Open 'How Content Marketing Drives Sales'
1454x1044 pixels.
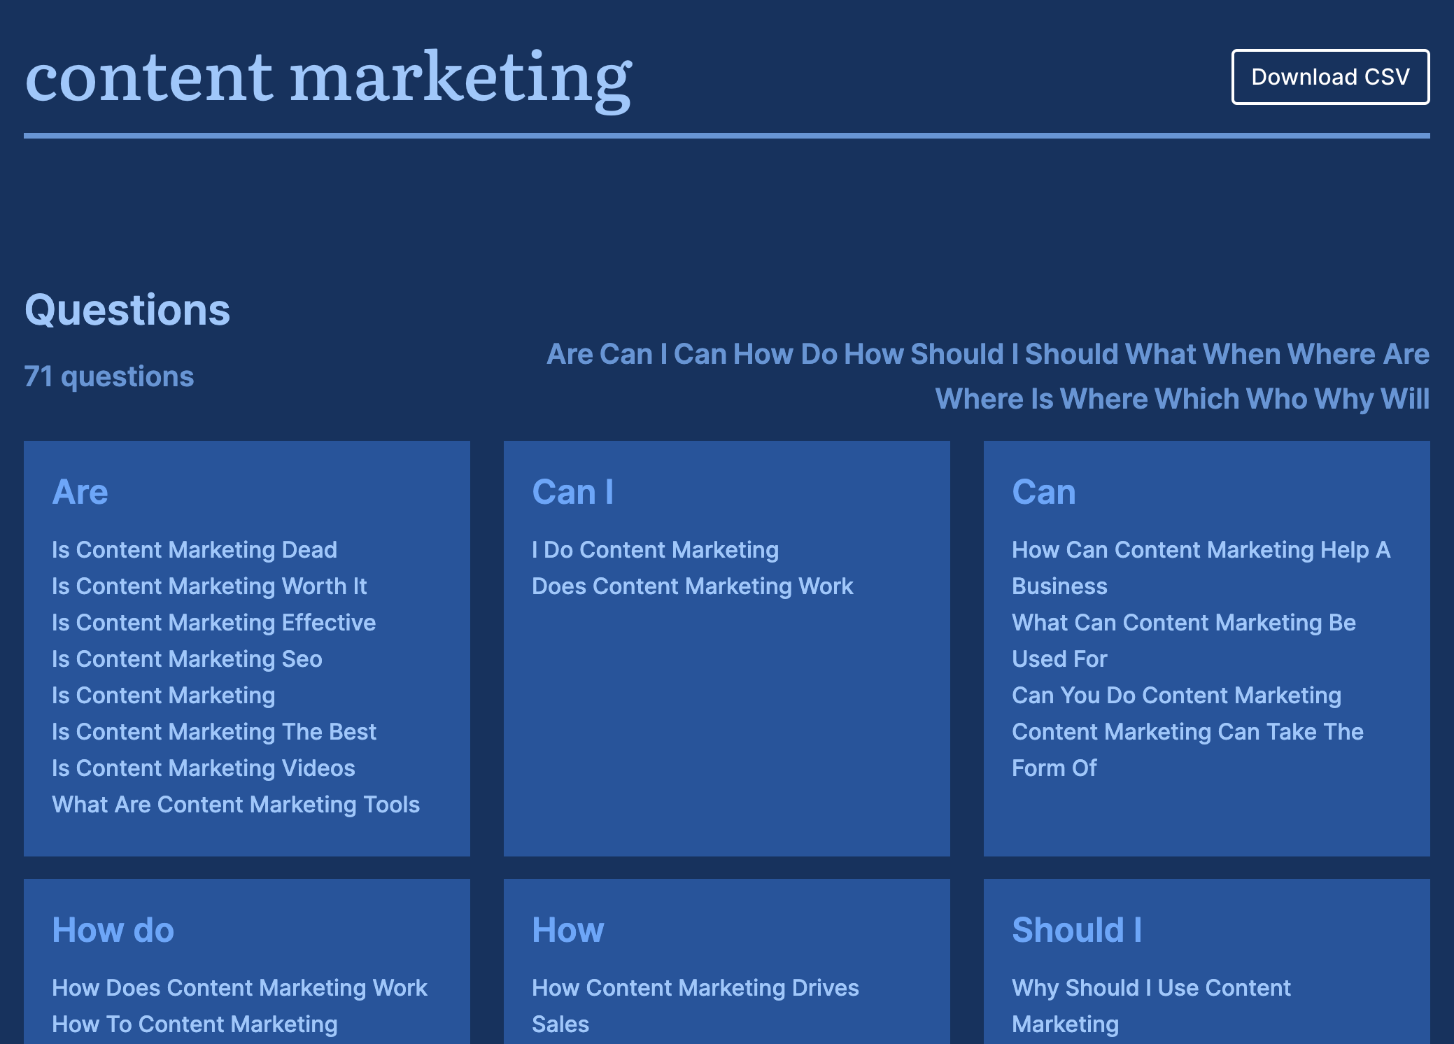point(695,988)
